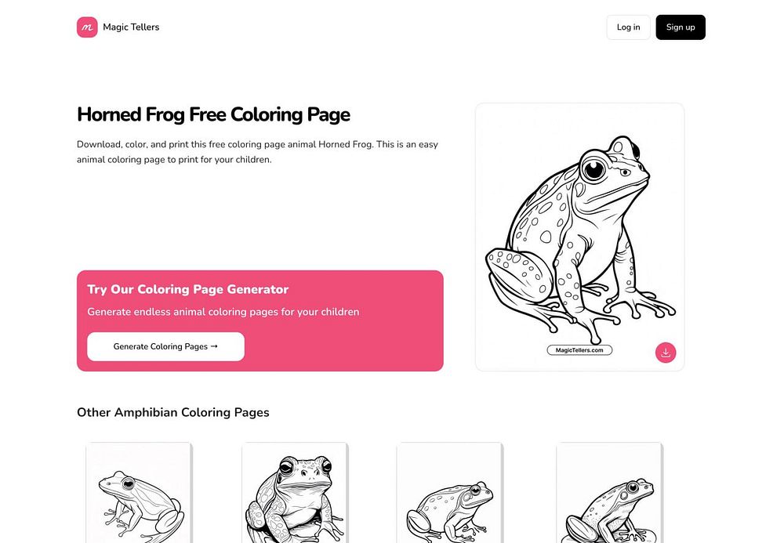Open the third amphibian coloring page thumbnail
Viewport: 784px width, 543px height.
449,493
